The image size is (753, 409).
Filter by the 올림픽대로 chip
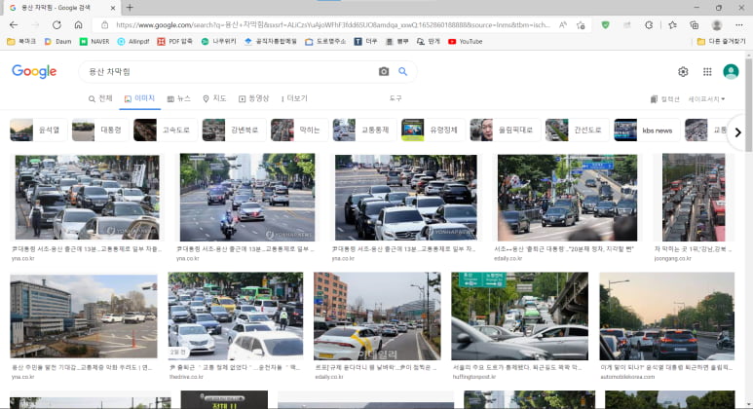pos(506,130)
